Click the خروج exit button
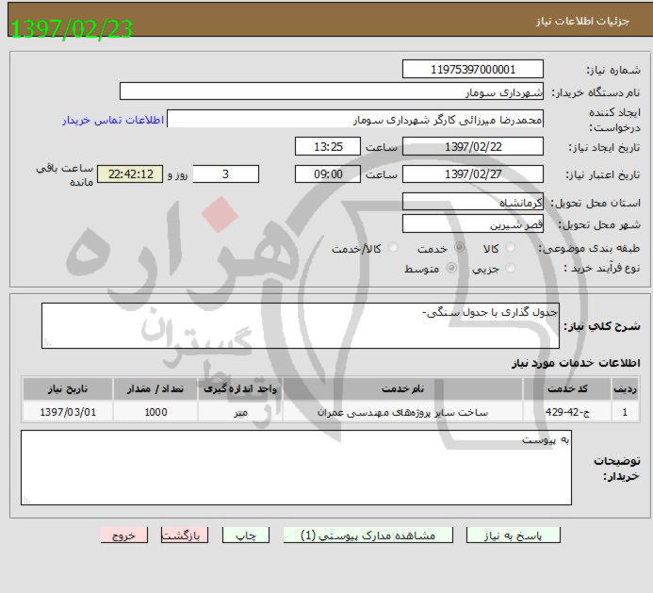This screenshot has width=653, height=593. (124, 535)
